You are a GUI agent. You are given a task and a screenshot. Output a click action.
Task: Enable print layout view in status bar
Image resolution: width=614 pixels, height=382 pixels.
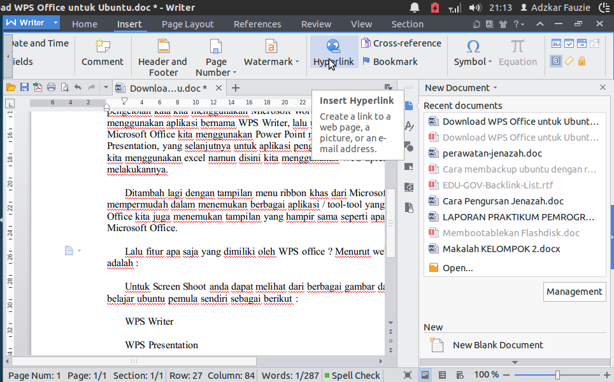coord(425,375)
